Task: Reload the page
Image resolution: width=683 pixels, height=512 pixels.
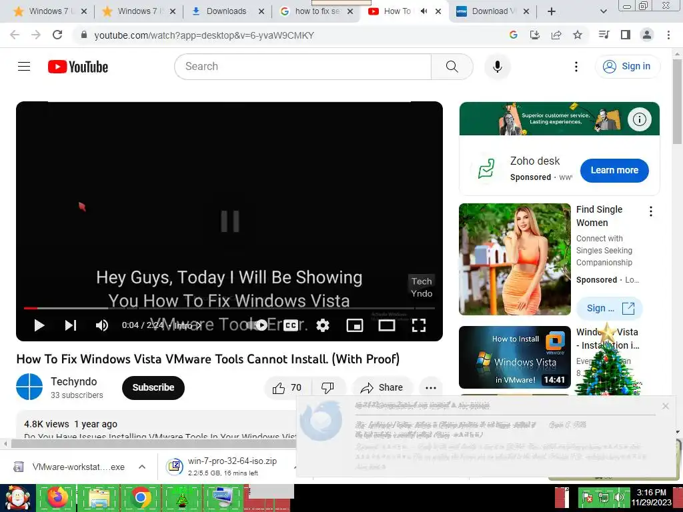Action: coord(57,35)
